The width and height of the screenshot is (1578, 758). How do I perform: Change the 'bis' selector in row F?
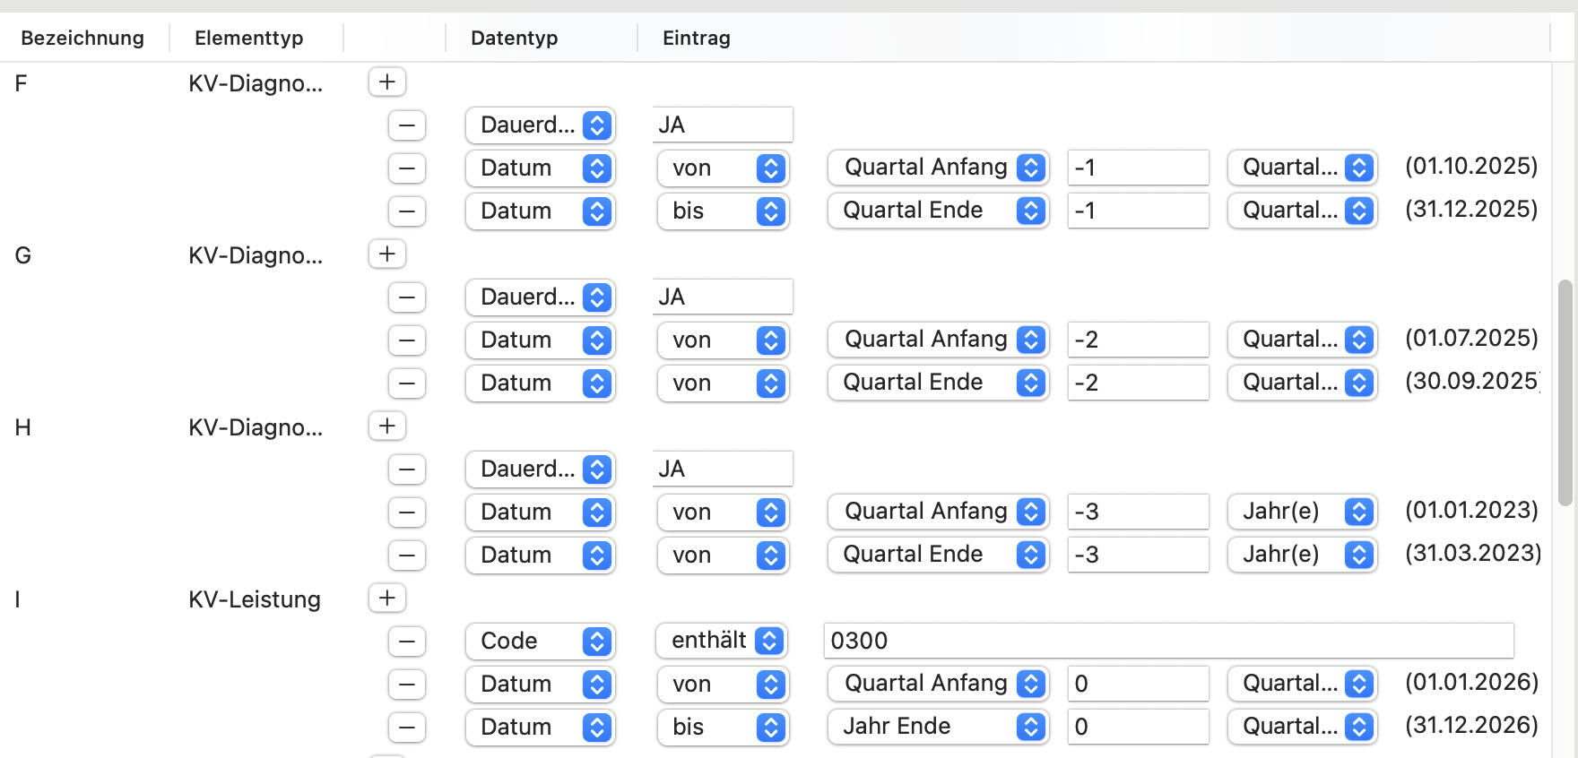(x=723, y=211)
